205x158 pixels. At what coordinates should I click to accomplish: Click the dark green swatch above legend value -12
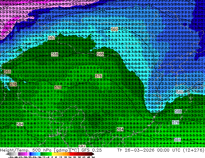point(41,154)
